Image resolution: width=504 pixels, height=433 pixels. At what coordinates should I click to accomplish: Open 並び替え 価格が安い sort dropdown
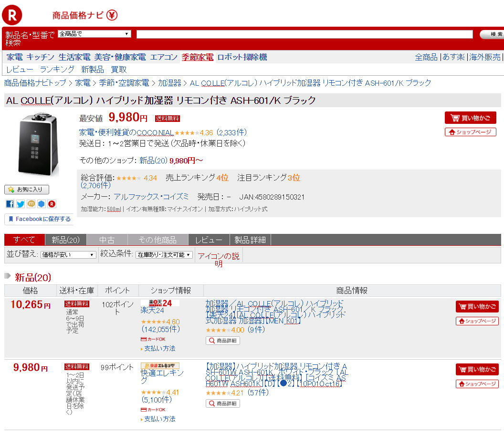68,255
